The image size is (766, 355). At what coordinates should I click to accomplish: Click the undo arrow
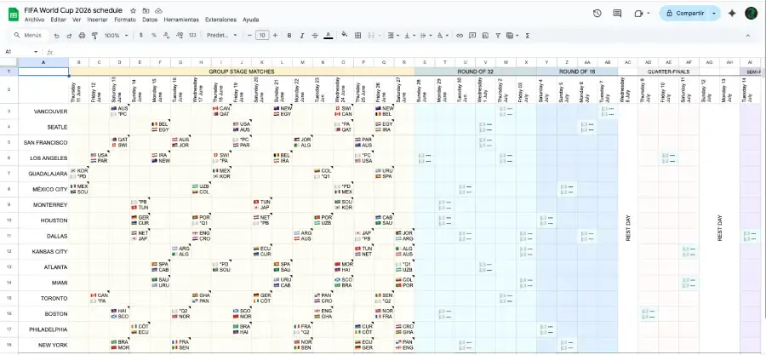pos(57,36)
